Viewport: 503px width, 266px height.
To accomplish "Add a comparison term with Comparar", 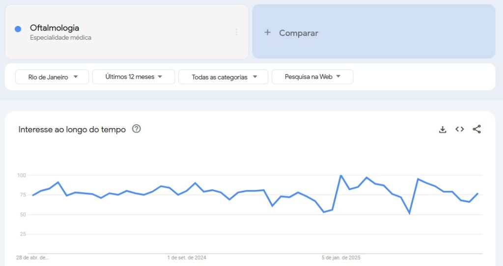I will click(374, 31).
